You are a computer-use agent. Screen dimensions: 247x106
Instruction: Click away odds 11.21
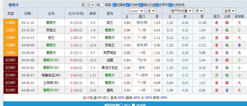[202, 45]
